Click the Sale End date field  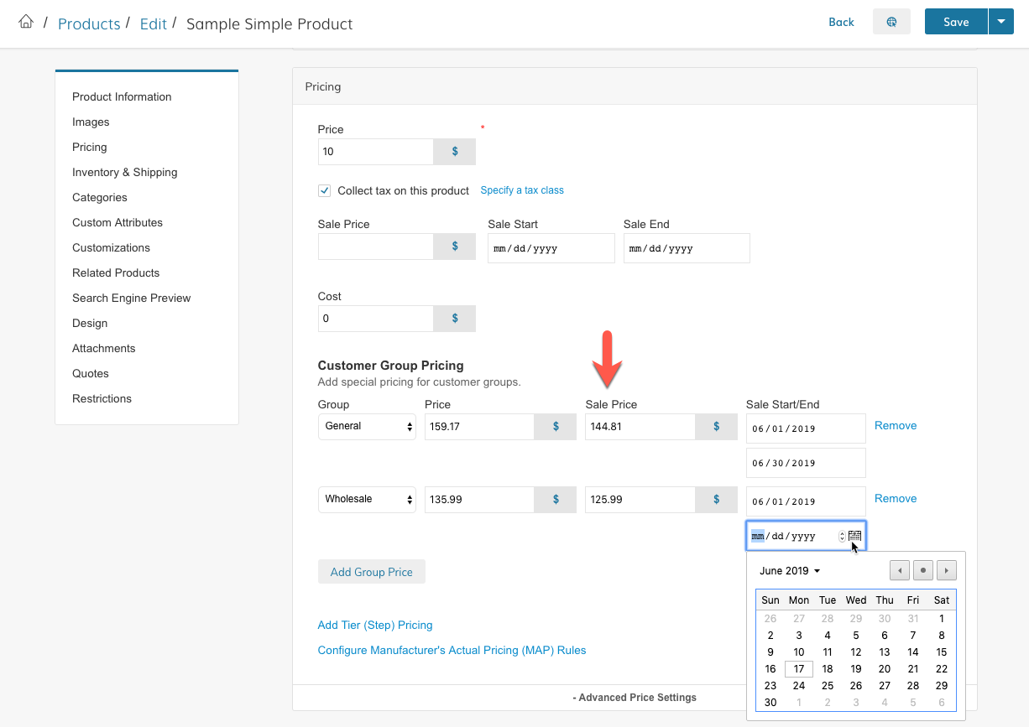[x=687, y=248]
